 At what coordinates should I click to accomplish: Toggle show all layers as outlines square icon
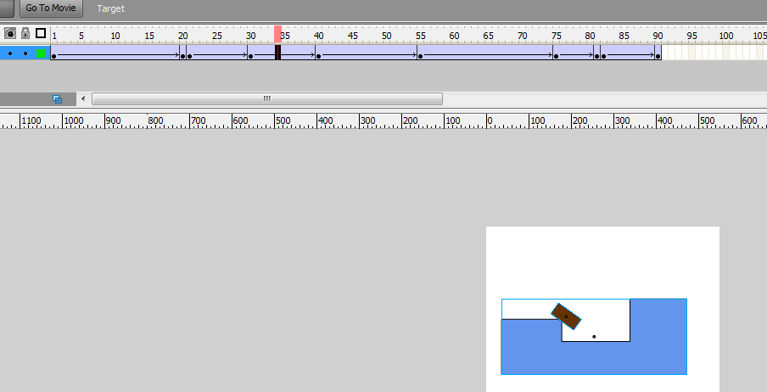pos(41,33)
